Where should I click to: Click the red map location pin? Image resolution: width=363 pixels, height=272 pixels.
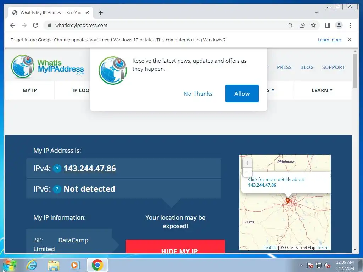coord(288,200)
